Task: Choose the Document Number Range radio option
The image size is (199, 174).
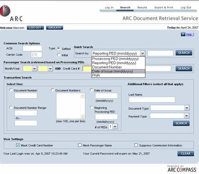Action: pos(11,108)
